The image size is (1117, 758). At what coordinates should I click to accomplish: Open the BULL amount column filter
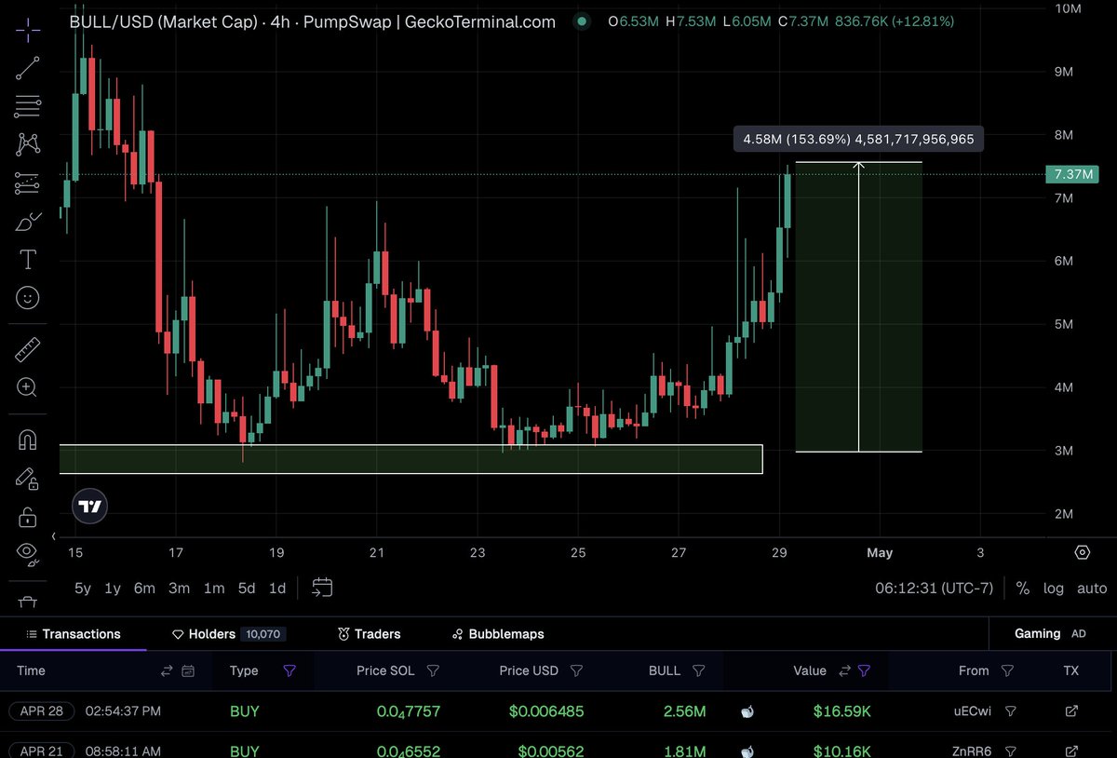point(699,670)
